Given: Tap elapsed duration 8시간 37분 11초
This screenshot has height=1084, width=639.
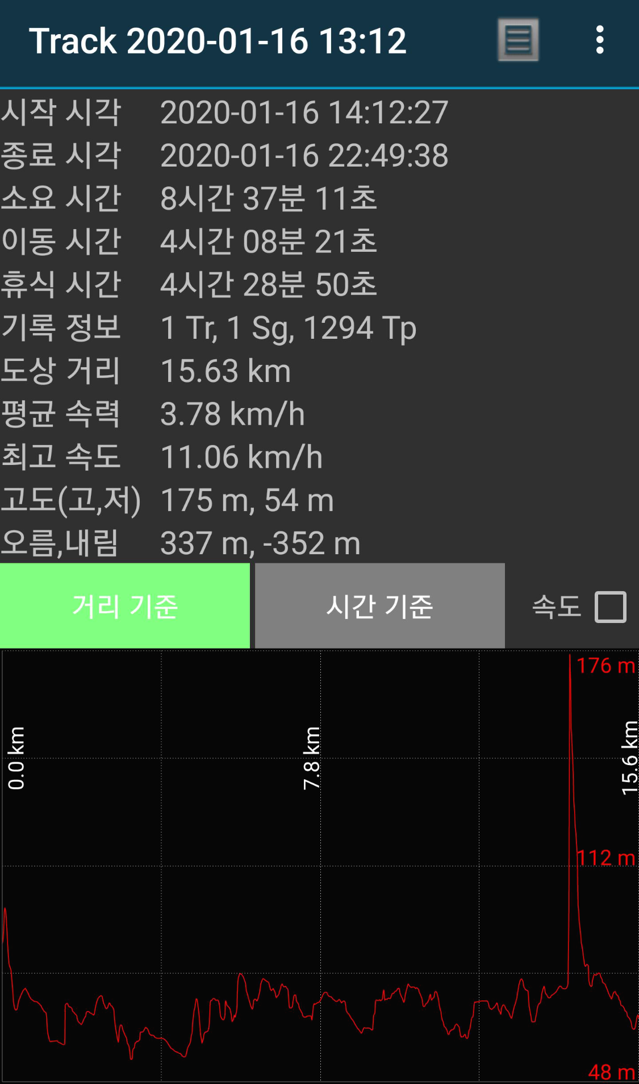Looking at the screenshot, I should pyautogui.click(x=269, y=198).
